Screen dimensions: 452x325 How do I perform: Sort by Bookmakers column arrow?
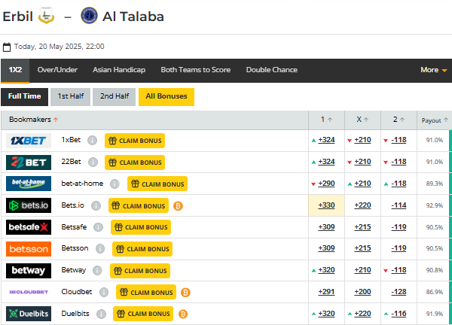(56, 120)
